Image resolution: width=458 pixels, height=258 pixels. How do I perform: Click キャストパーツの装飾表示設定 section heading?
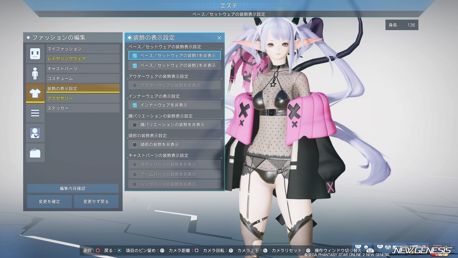(x=158, y=156)
